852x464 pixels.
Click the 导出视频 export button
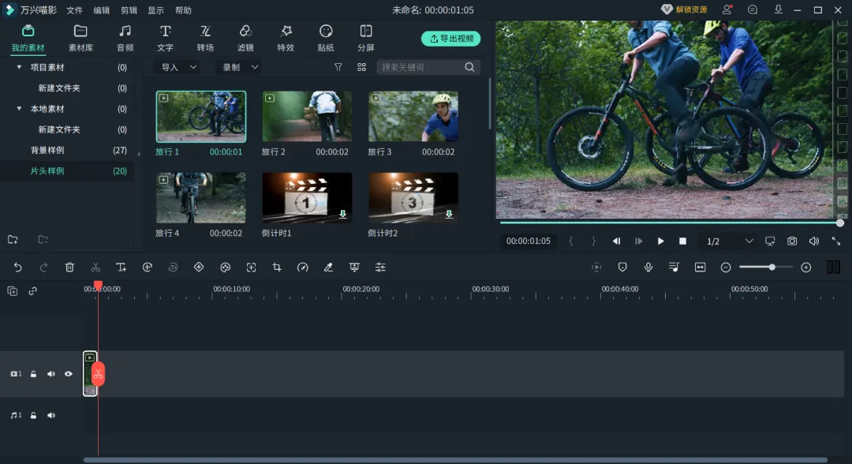click(451, 39)
